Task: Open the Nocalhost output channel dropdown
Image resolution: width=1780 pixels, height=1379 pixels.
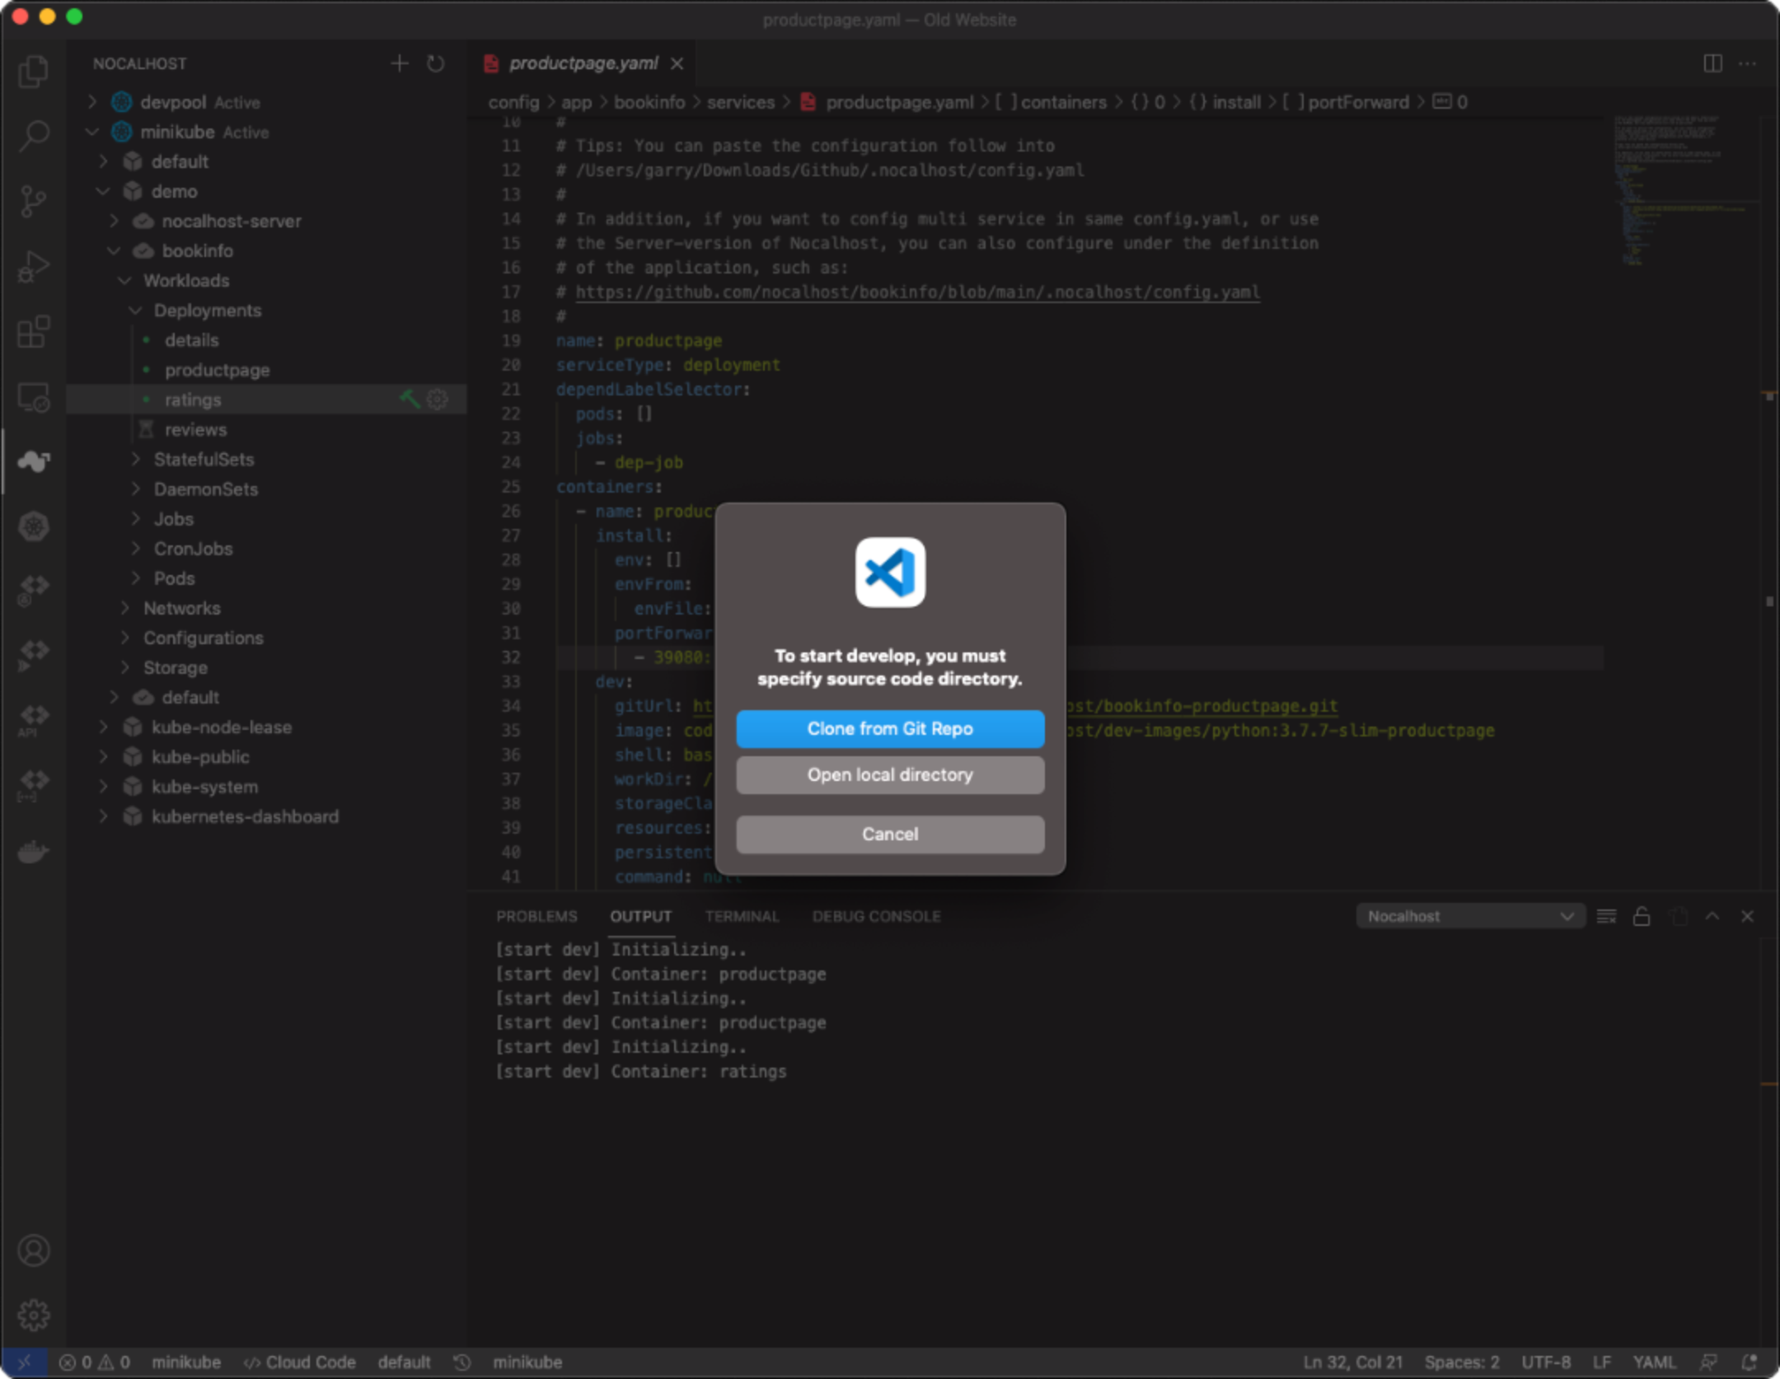Action: [1470, 916]
